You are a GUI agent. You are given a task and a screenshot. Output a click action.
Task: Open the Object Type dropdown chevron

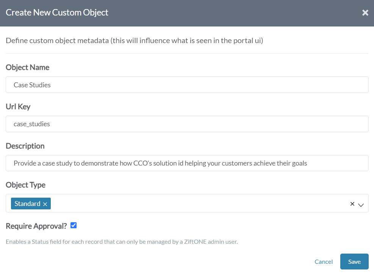tap(360, 204)
